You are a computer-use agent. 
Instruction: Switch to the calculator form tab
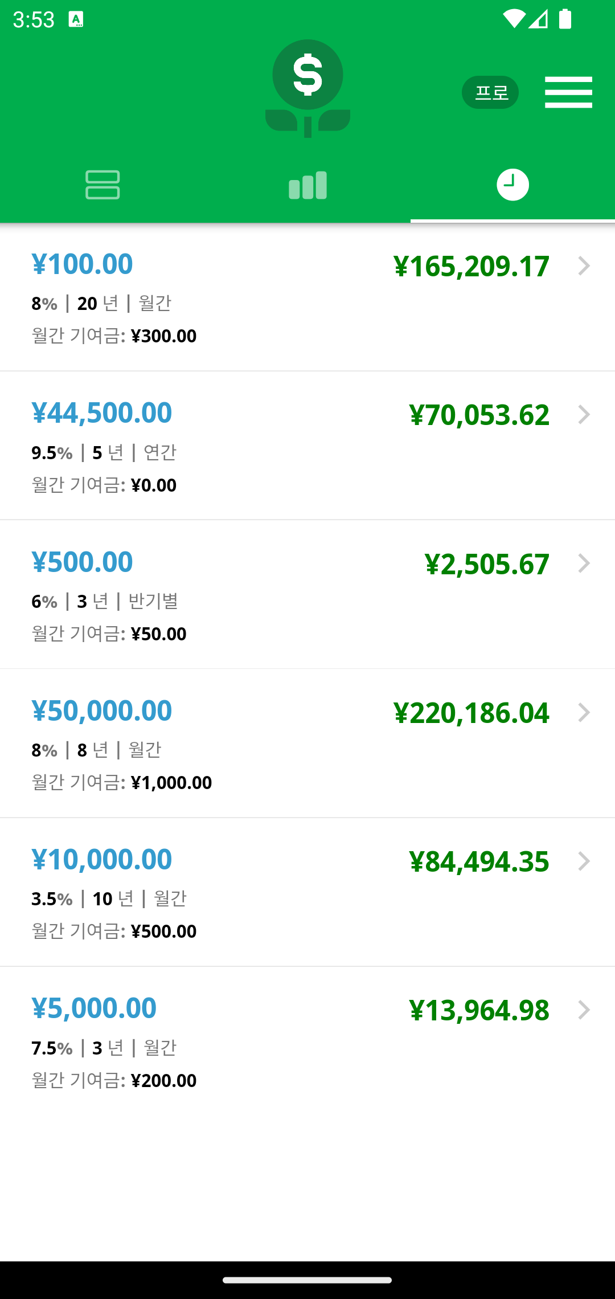[102, 185]
